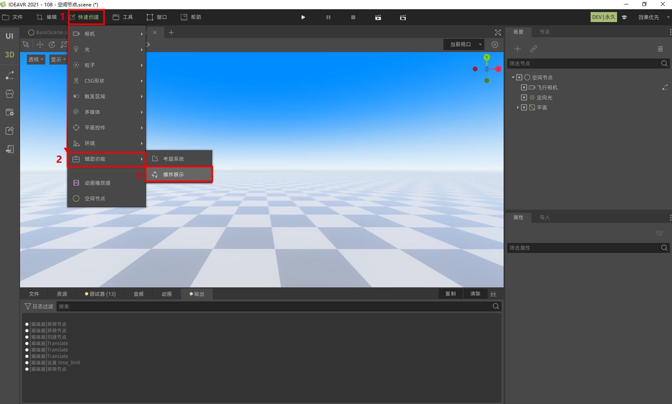Switch to the 节点 tab

[544, 32]
